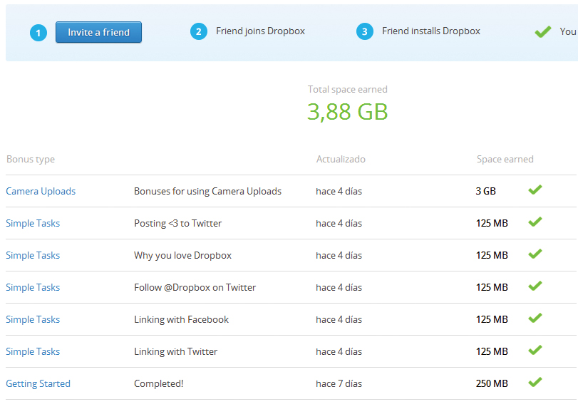Click "125 MB" for Why you love Dropbox

(x=492, y=256)
